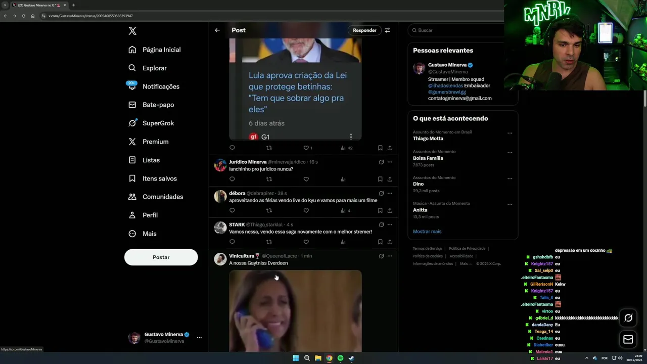This screenshot has width=647, height=364.
Task: Like Jurídico Minerva's comment
Action: click(306, 179)
